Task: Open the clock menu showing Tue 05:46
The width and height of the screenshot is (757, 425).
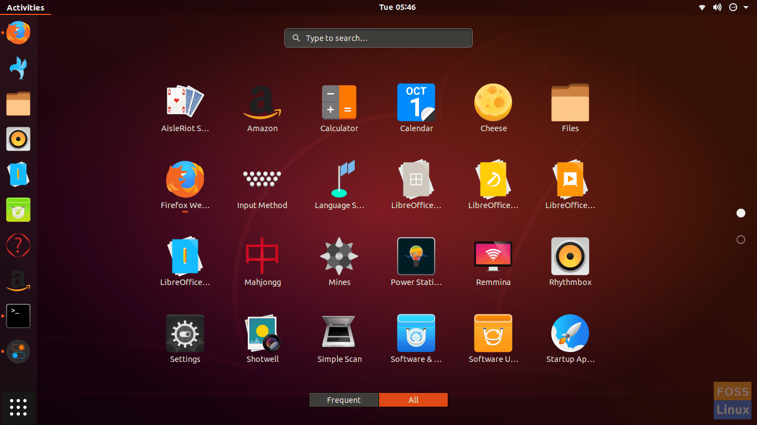Action: tap(397, 7)
